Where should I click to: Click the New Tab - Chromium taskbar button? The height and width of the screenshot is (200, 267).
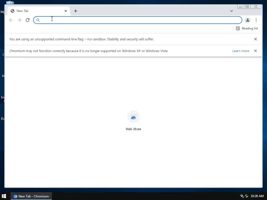click(x=31, y=196)
